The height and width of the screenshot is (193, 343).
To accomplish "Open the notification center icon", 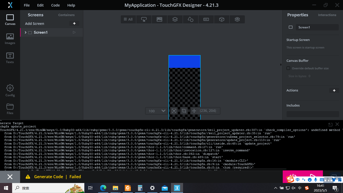I will (x=335, y=188).
